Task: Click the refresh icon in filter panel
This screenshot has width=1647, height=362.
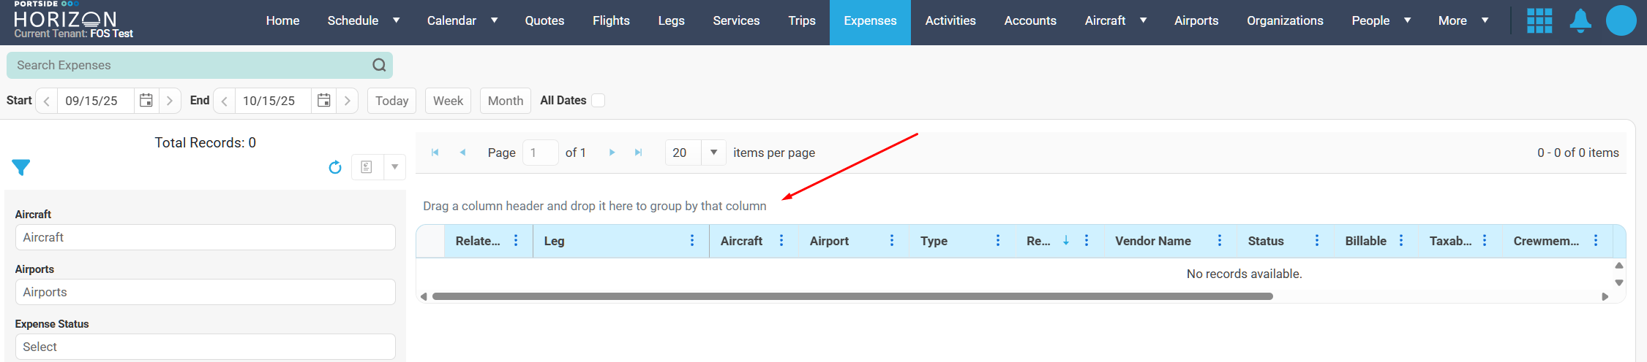Action: [335, 167]
